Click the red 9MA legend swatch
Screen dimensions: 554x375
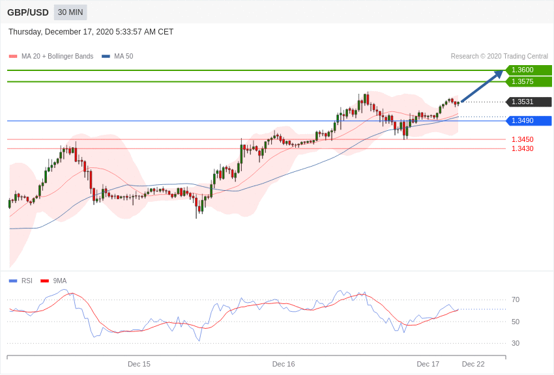[44, 281]
